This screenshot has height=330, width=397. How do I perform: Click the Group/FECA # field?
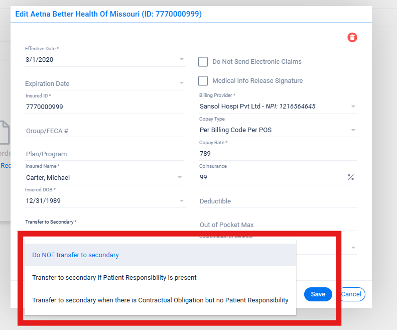(104, 131)
